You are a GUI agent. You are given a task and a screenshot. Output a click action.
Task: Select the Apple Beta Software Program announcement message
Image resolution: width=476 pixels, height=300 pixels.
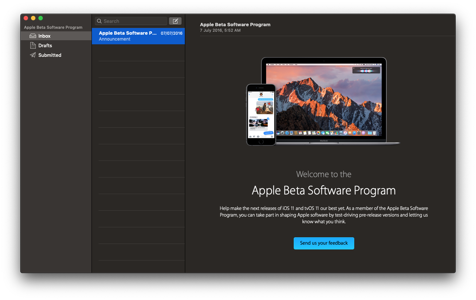(138, 36)
